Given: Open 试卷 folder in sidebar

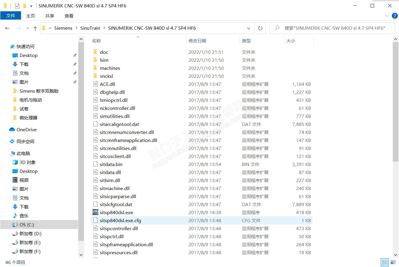Looking at the screenshot, I should click(24, 109).
